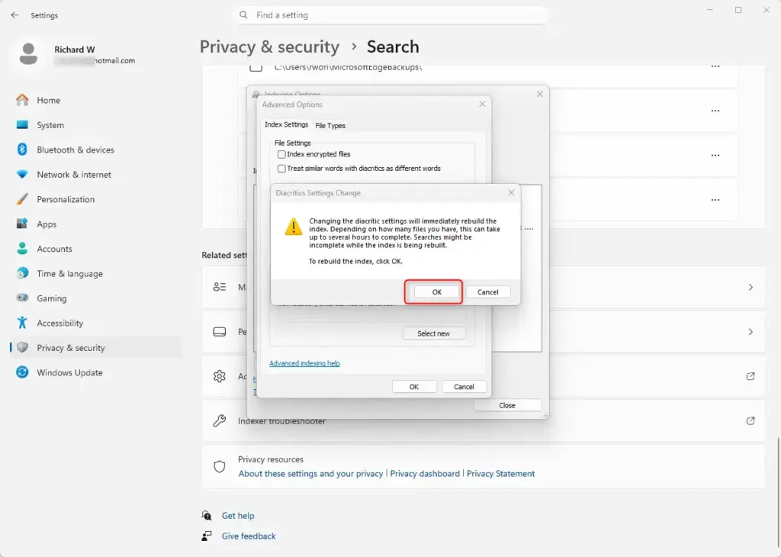781x557 pixels.
Task: Tick checkbox beside MicrosoftEdgeBackups folder path
Action: coord(256,67)
